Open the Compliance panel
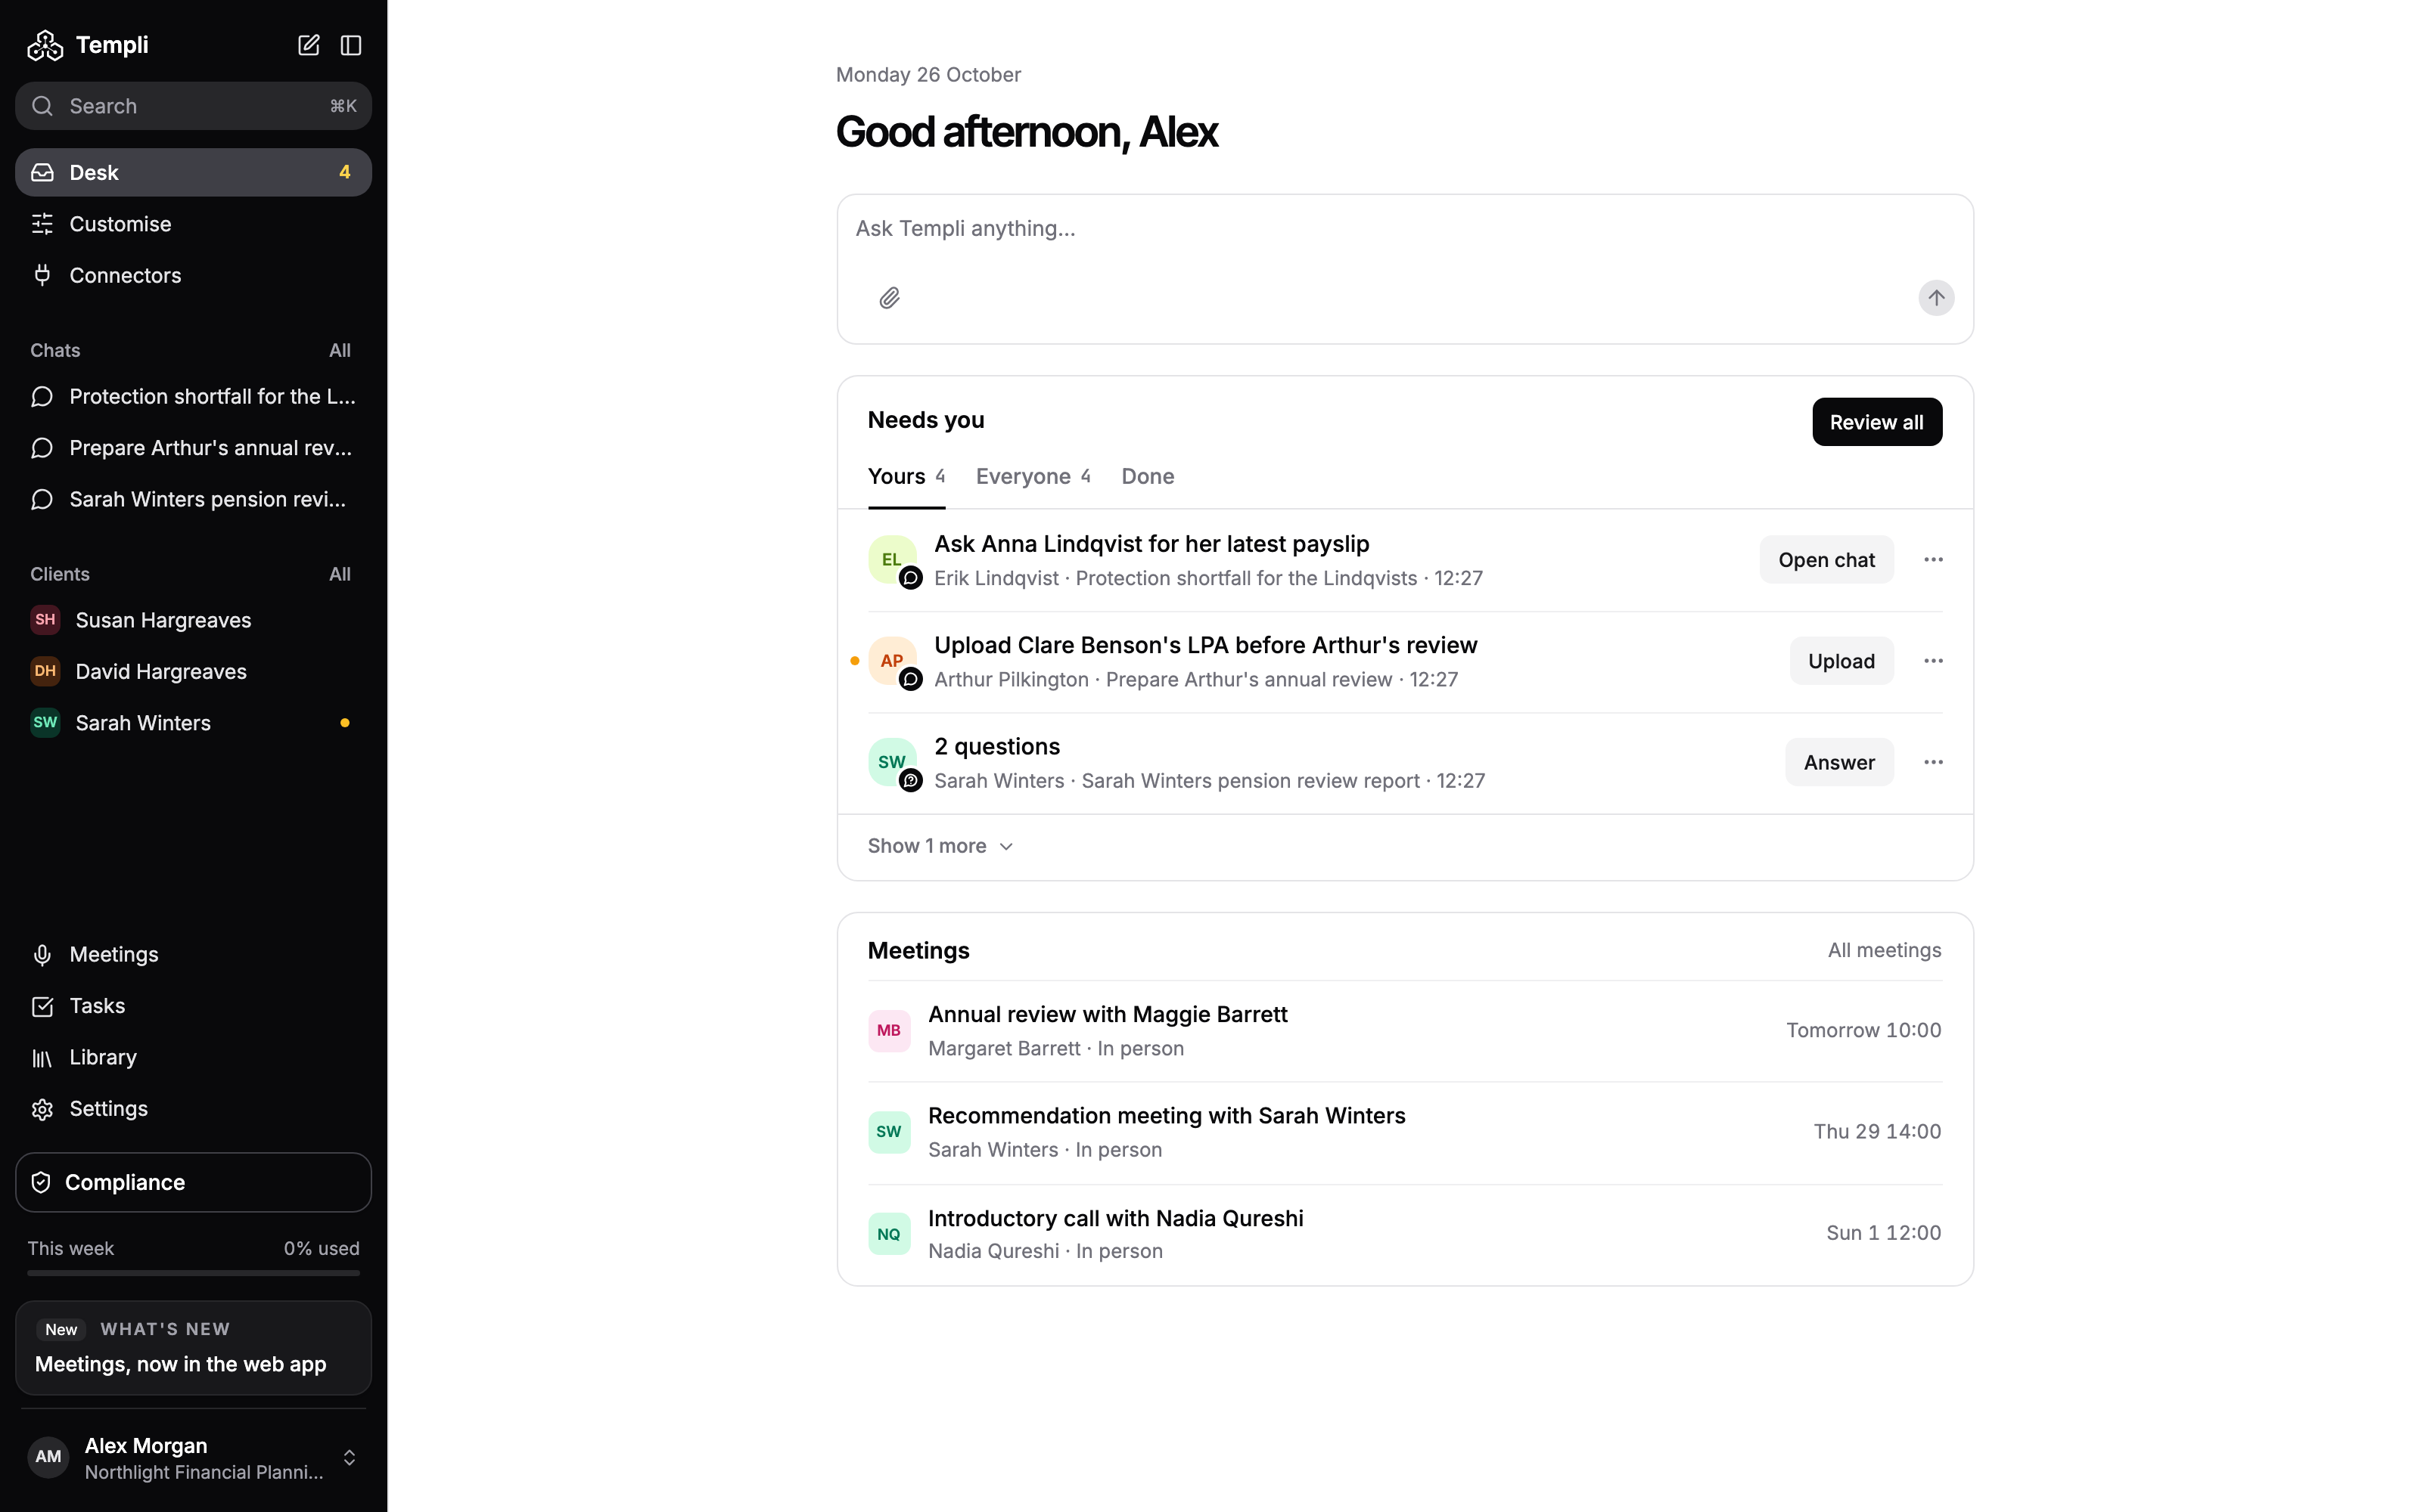This screenshot has height=1512, width=2421. [x=193, y=1182]
